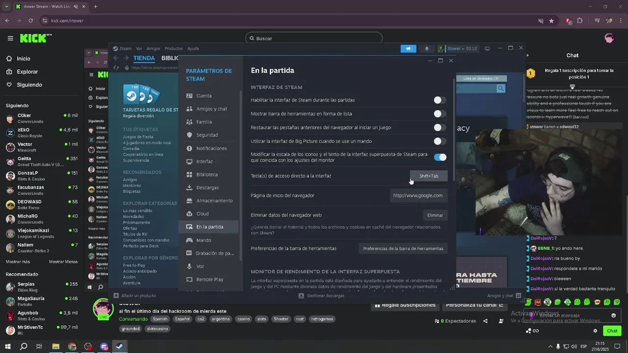The width and height of the screenshot is (628, 353).
Task: Click the argentina tag under stream title
Action: pos(221,319)
